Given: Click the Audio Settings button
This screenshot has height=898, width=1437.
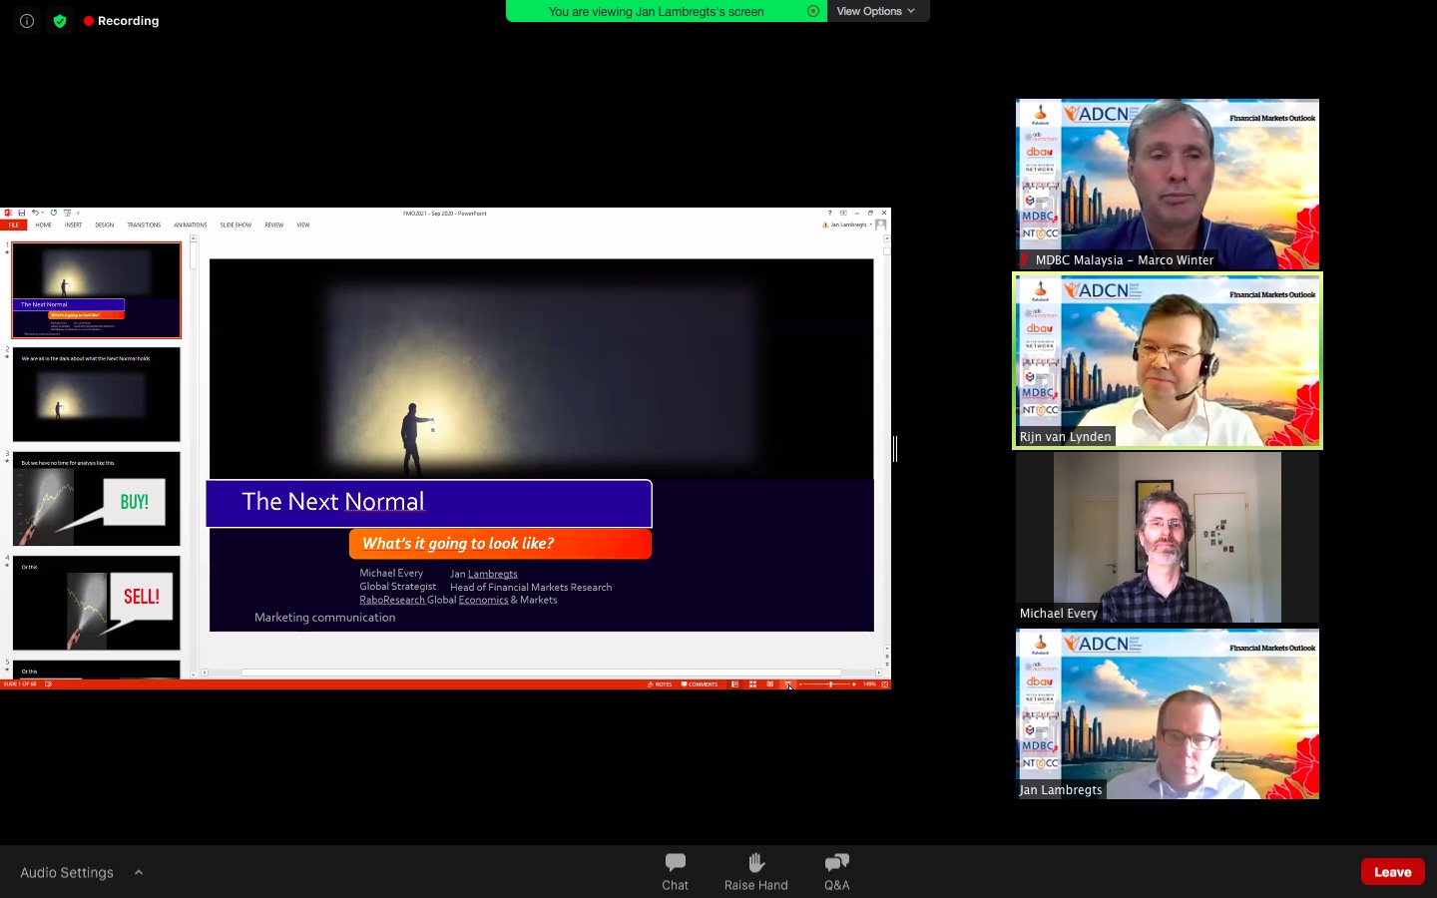Looking at the screenshot, I should coord(67,872).
